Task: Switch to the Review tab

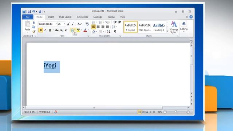Action: pyautogui.click(x=111, y=17)
